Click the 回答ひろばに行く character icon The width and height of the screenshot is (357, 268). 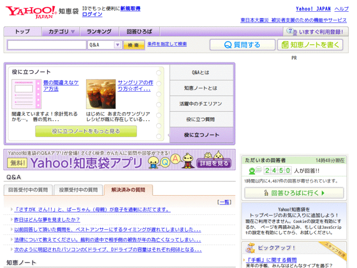[x=266, y=193]
